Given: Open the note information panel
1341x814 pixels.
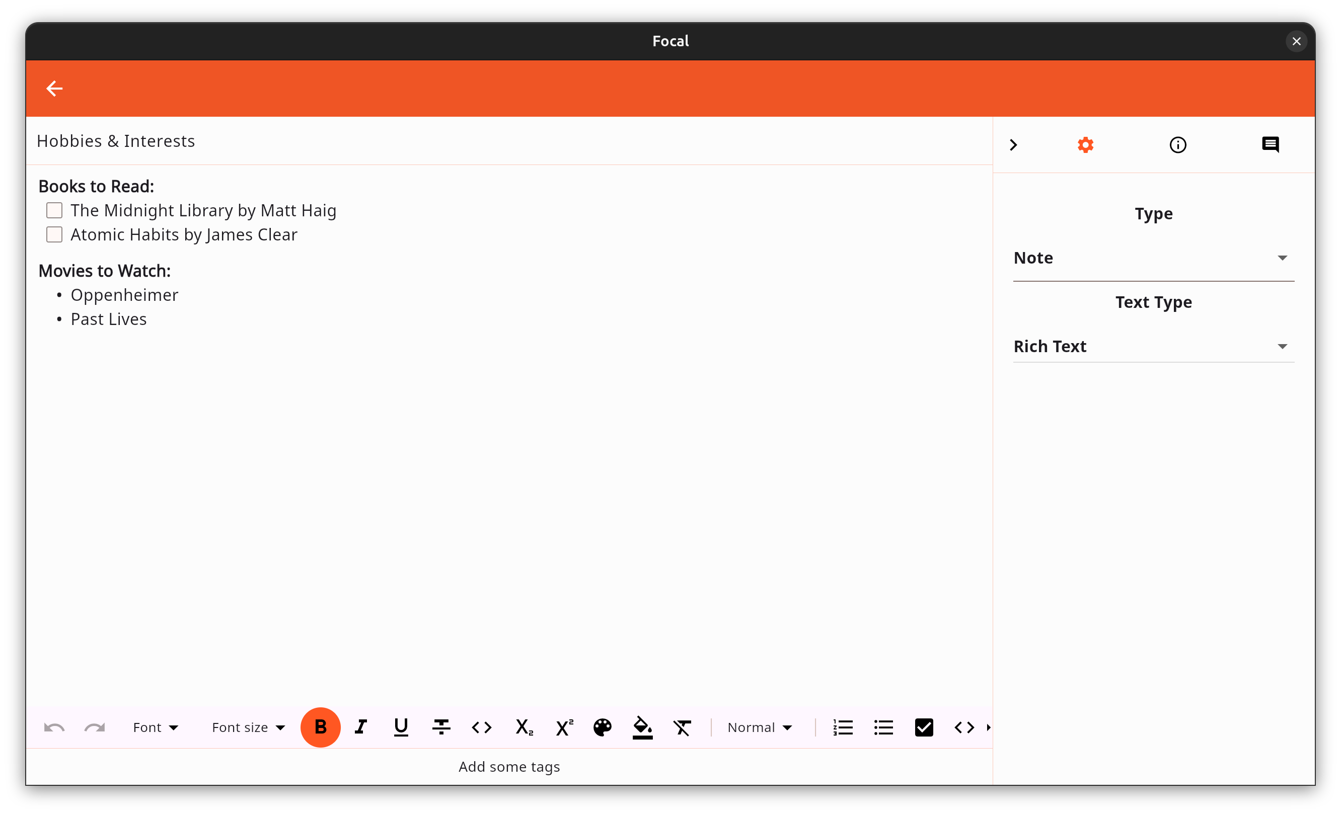Looking at the screenshot, I should (1178, 144).
